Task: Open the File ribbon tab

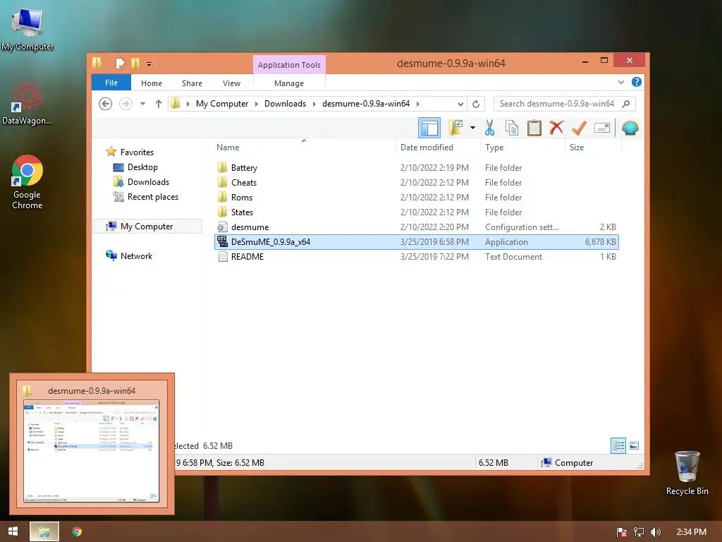Action: [111, 83]
